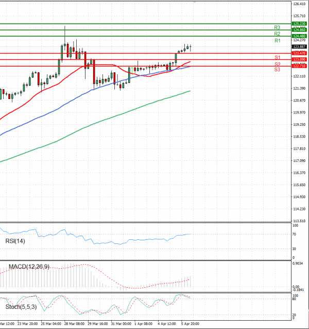The image size is (309, 329).
Task: Click the R1 resistance label
Action: tap(278, 41)
